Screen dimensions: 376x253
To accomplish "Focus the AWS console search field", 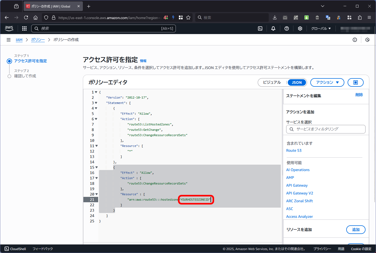I will click(104, 28).
